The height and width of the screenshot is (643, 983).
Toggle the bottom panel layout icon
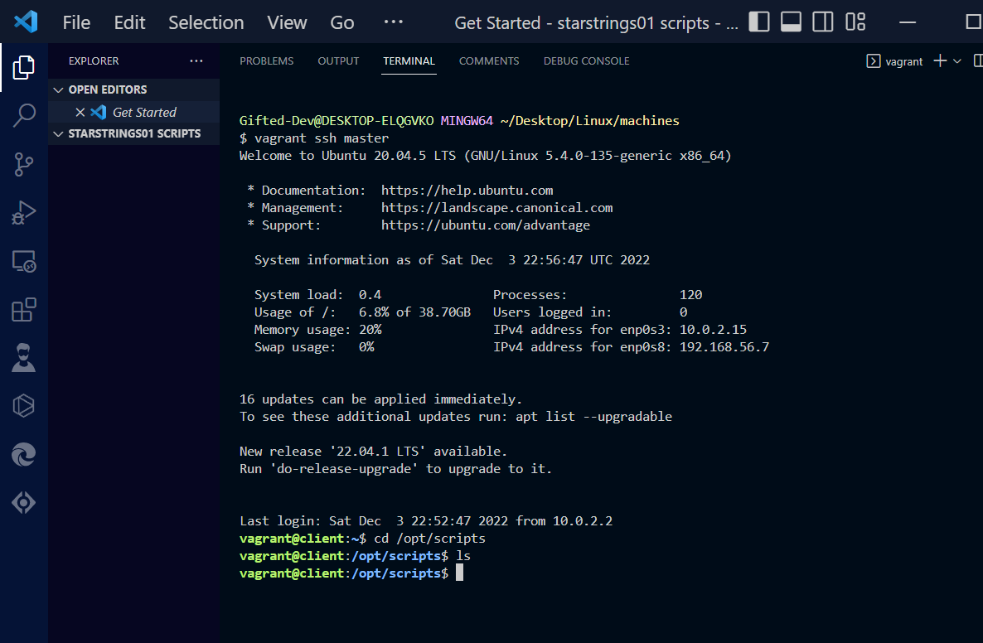792,22
